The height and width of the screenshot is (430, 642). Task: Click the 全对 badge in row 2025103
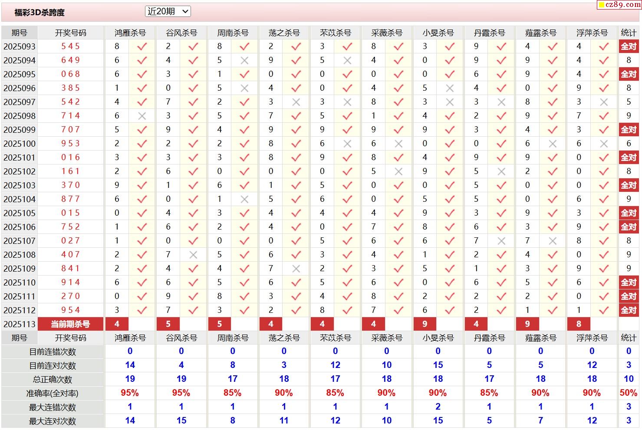pos(629,185)
